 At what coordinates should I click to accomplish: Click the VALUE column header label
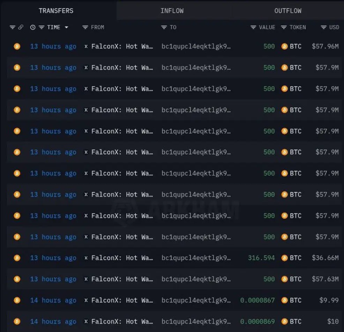(x=267, y=28)
